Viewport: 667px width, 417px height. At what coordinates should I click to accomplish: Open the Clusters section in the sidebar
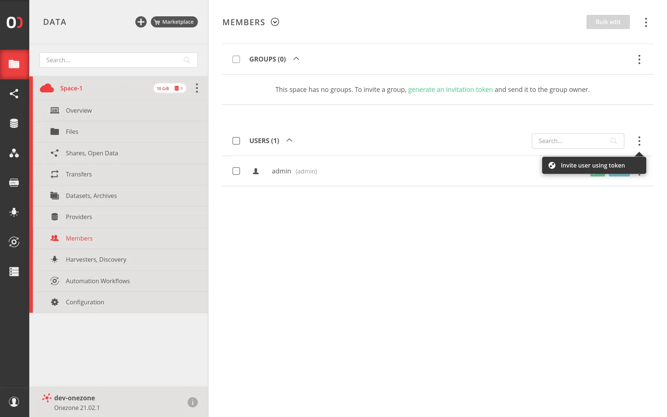14,272
